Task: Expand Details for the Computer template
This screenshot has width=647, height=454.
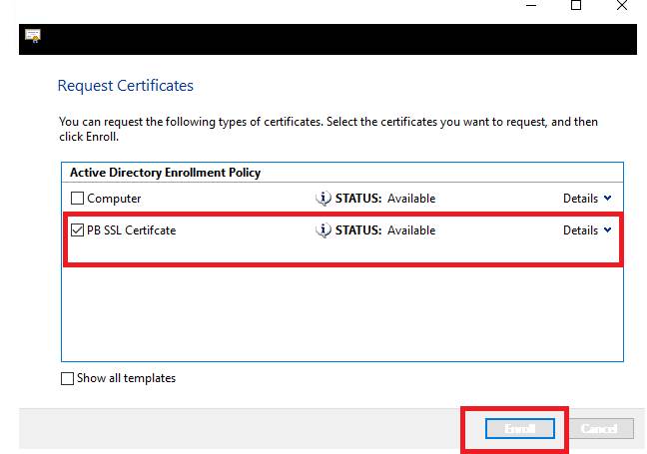Action: pos(587,199)
